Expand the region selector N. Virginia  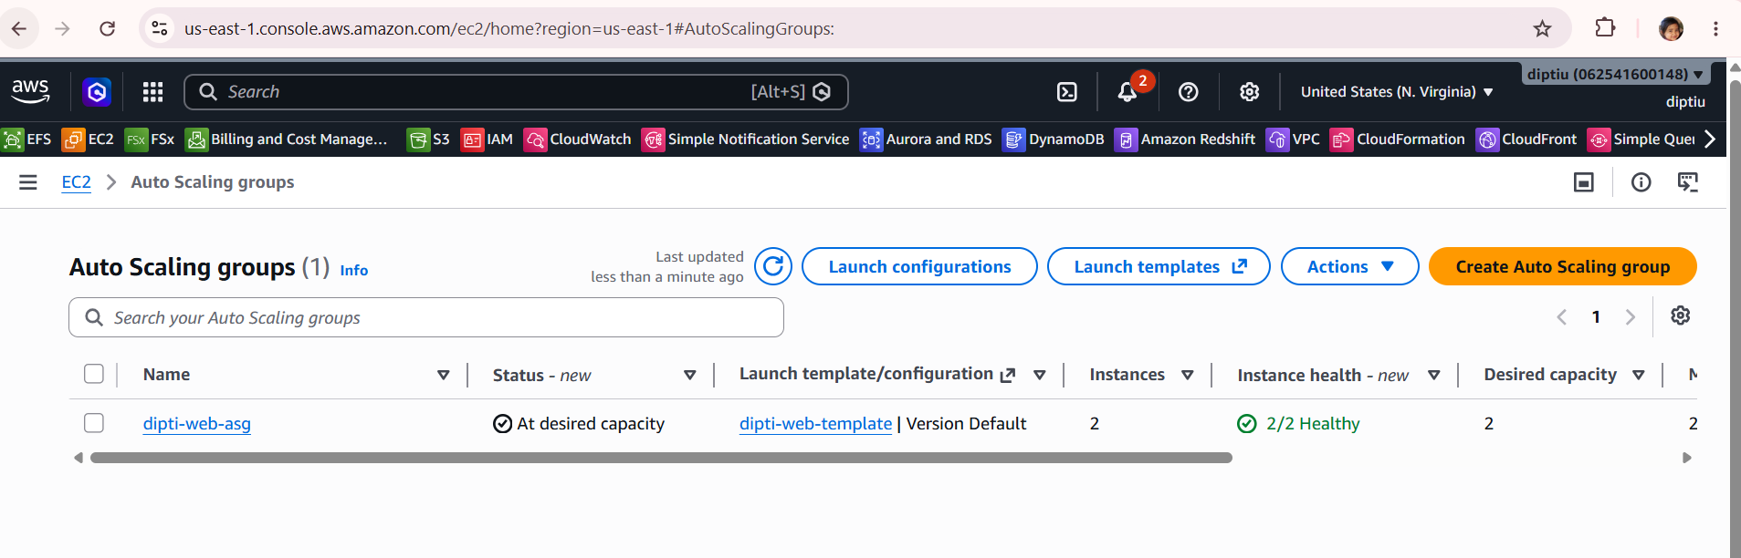pyautogui.click(x=1397, y=91)
